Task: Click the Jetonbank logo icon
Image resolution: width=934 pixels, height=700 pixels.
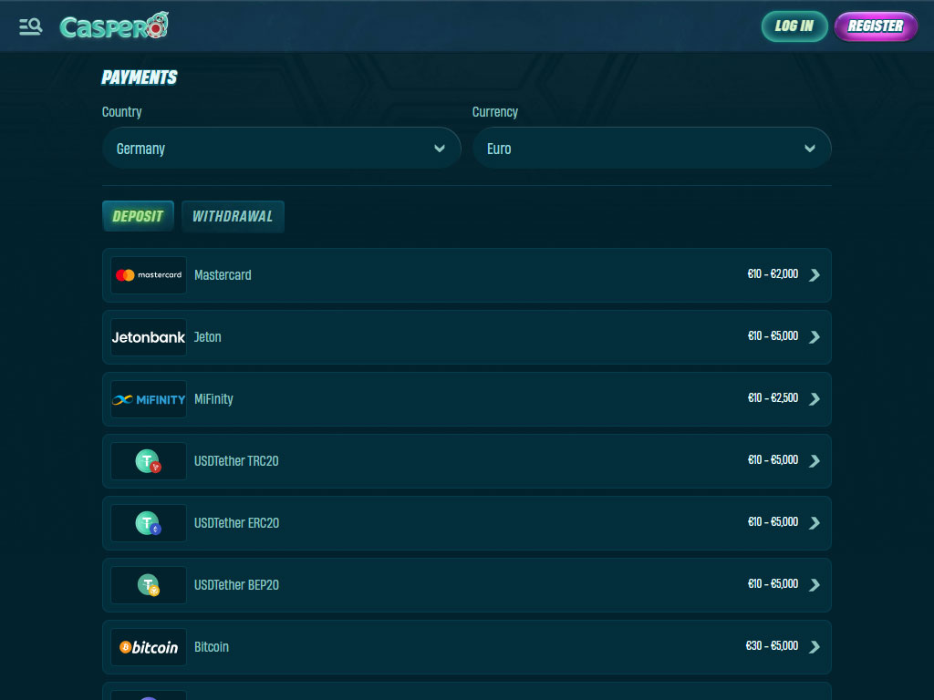Action: (x=149, y=337)
